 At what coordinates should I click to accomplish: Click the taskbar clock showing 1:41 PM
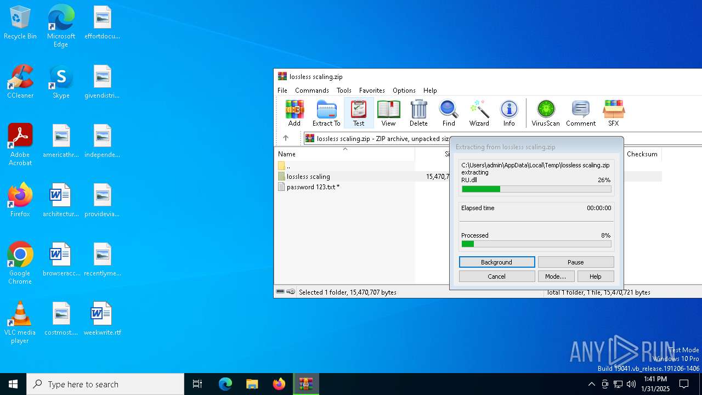(x=655, y=384)
